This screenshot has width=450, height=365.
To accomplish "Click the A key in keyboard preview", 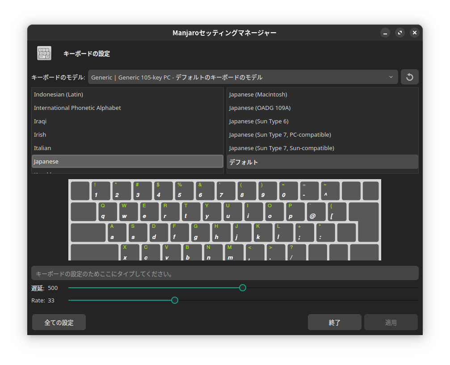I will (x=117, y=232).
